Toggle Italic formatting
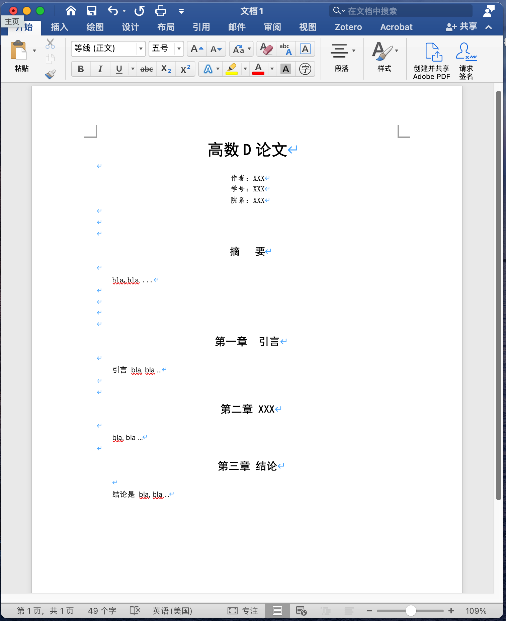Image resolution: width=506 pixels, height=621 pixels. pyautogui.click(x=100, y=69)
